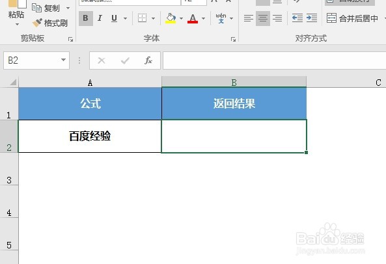Click fill handle of cell B2
Image resolution: width=386 pixels, height=264 pixels.
tap(306, 152)
